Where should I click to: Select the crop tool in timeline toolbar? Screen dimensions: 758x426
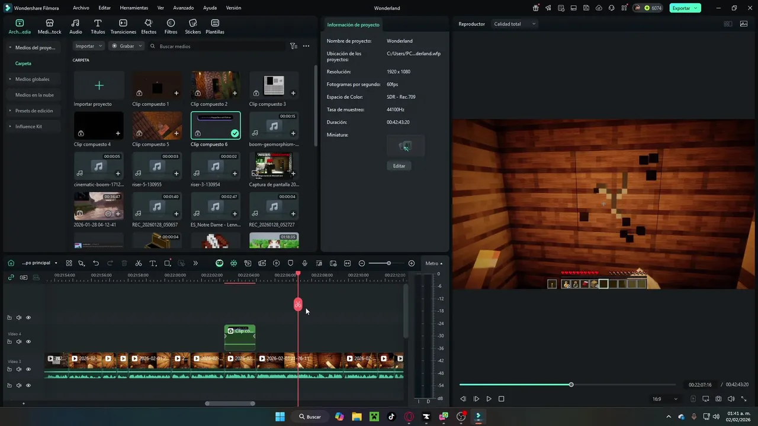coord(168,263)
